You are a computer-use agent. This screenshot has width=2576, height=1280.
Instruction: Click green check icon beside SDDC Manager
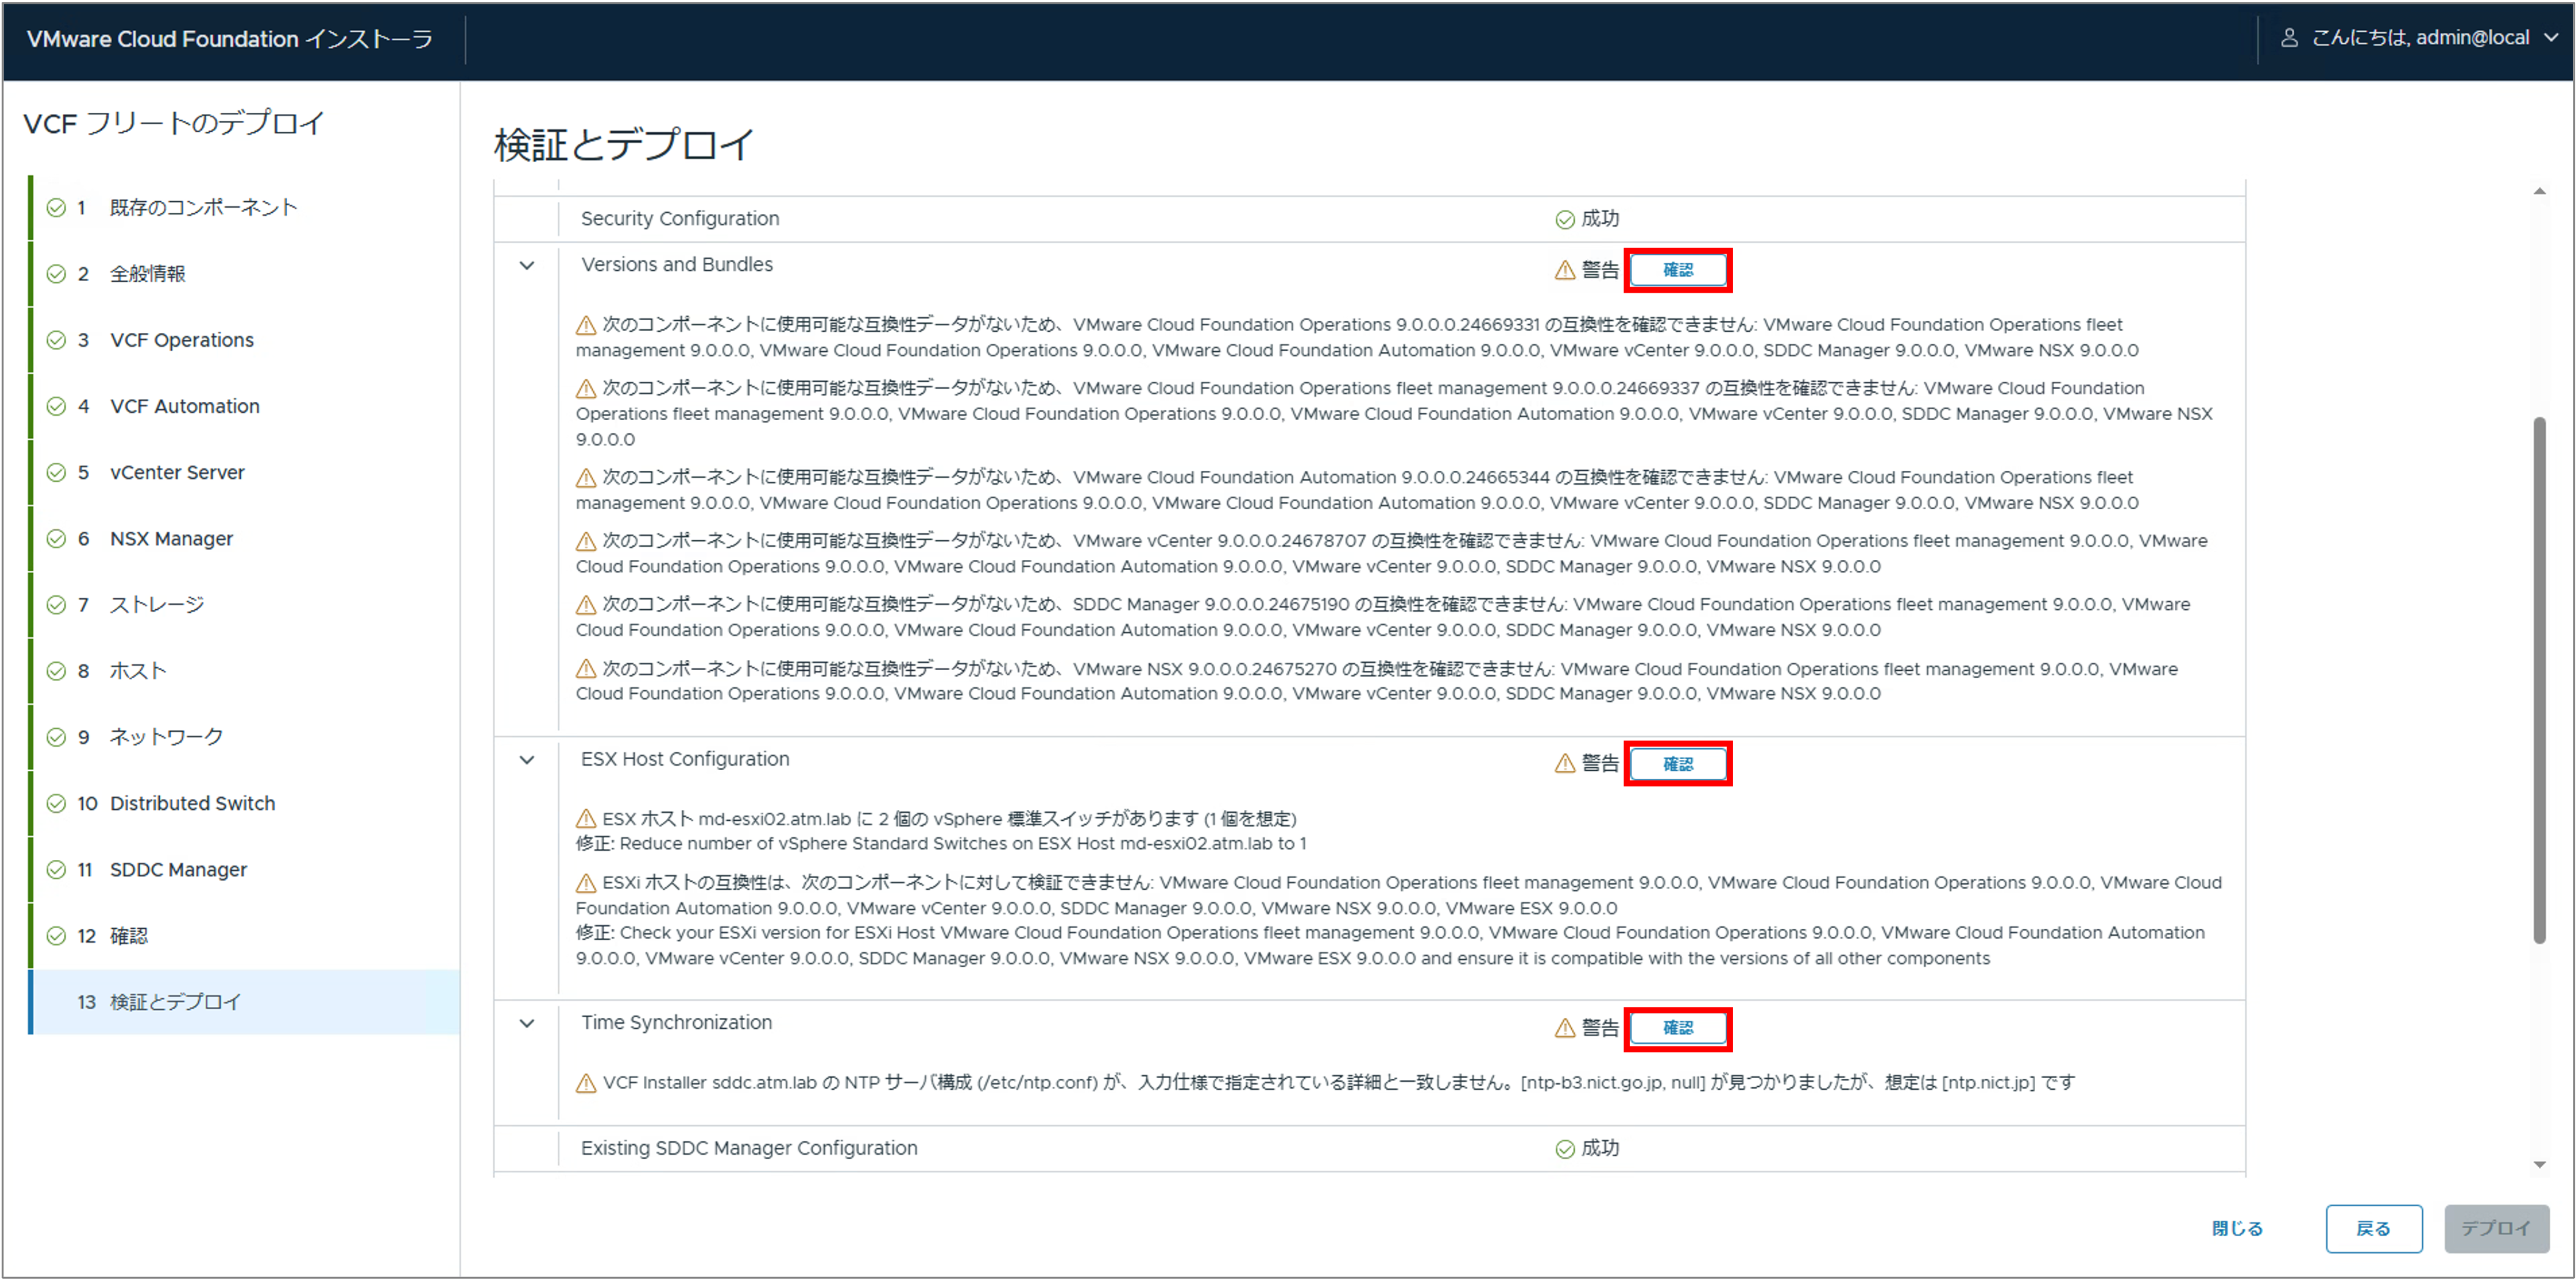tap(56, 869)
